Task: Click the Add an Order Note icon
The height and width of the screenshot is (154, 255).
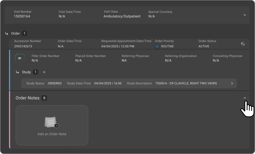Action: click(51, 122)
